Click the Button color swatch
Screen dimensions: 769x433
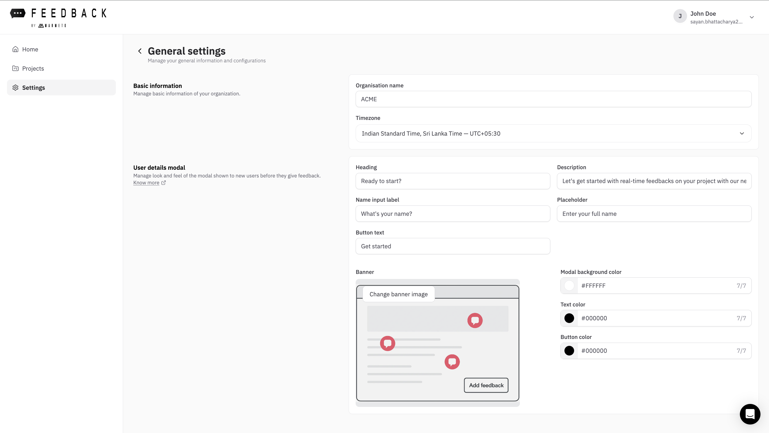point(569,350)
